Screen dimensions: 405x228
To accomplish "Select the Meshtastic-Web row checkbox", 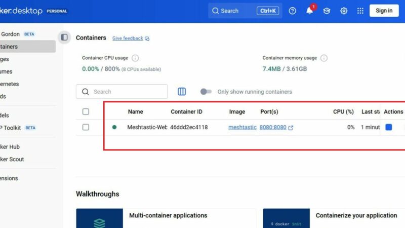I will pos(86,127).
